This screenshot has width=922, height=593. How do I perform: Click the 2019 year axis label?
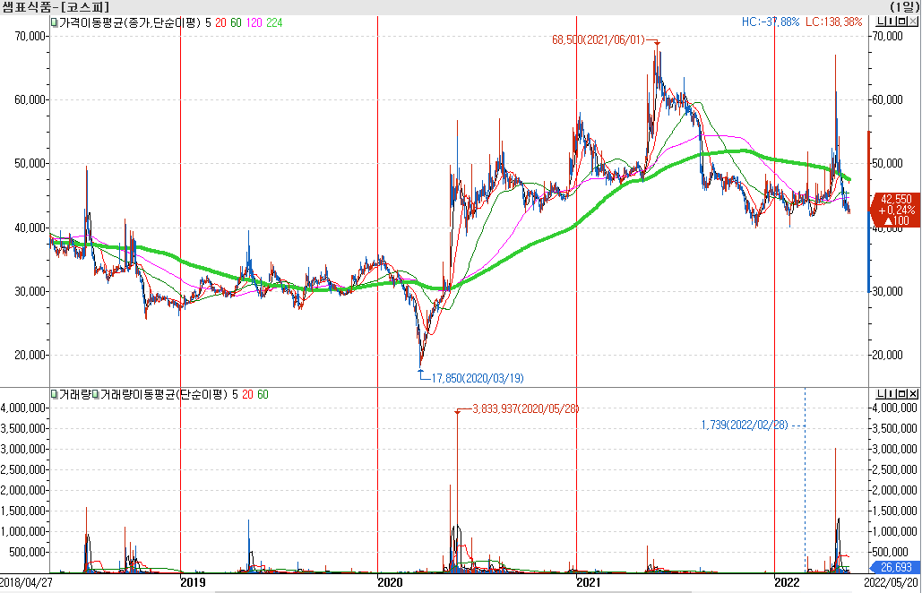point(193,582)
